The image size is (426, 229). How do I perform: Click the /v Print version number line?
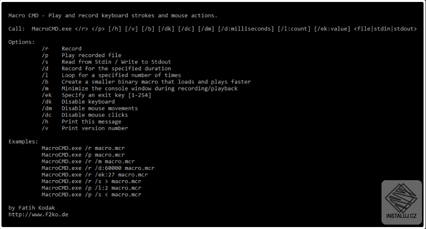coord(85,128)
